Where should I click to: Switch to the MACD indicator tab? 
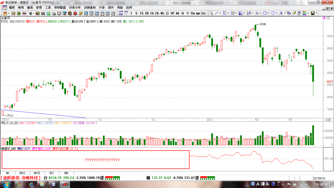37,173
